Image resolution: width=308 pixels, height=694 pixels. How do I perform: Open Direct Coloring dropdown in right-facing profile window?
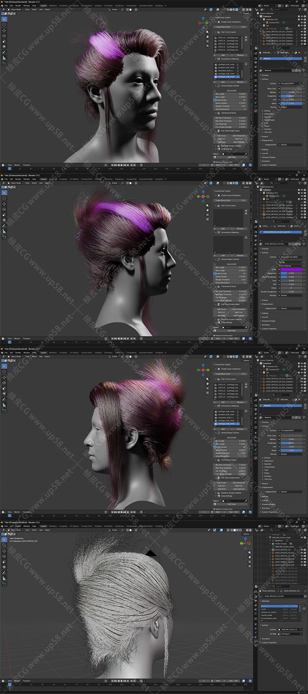[x=290, y=266]
